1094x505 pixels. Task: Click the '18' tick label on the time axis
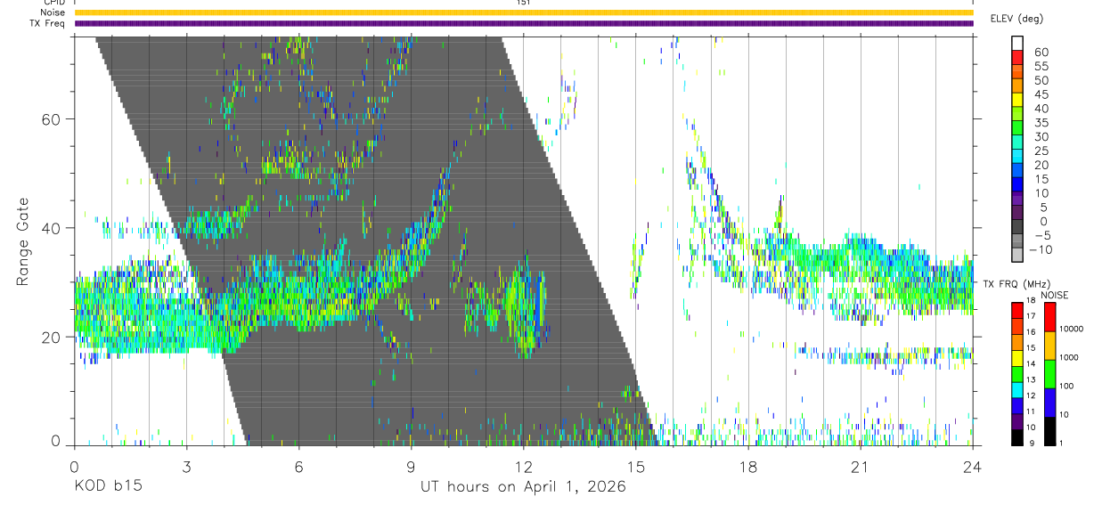pyautogui.click(x=748, y=467)
